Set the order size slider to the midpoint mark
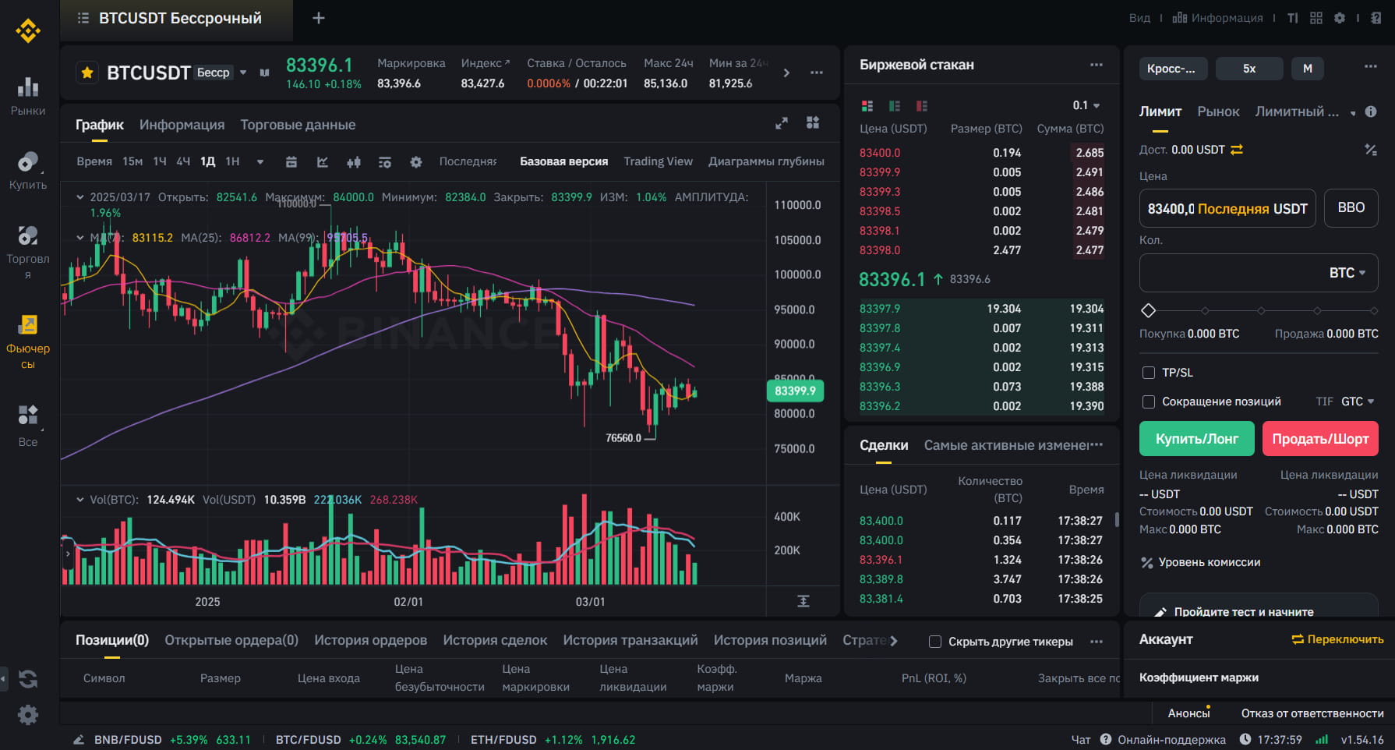Image resolution: width=1395 pixels, height=750 pixels. tap(1261, 310)
